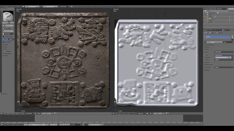Open the No Sync dropdown in timeline
The width and height of the screenshot is (234, 131).
pyautogui.click(x=76, y=125)
